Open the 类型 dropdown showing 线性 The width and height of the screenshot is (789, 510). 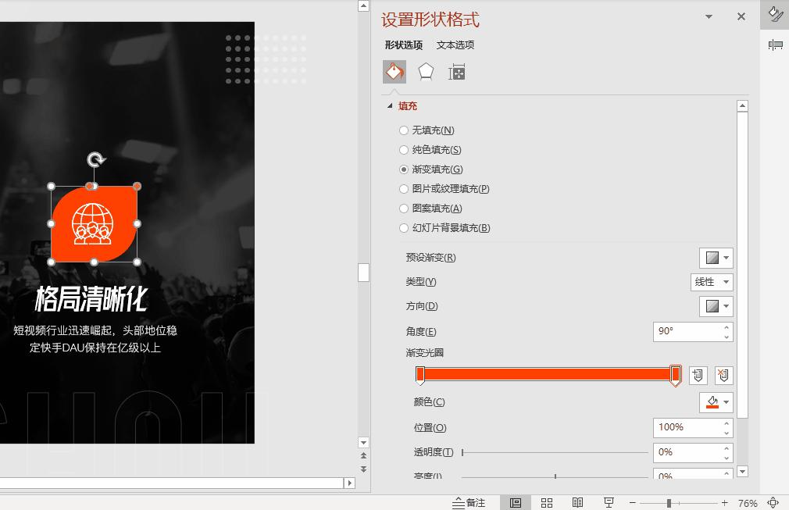click(x=712, y=282)
